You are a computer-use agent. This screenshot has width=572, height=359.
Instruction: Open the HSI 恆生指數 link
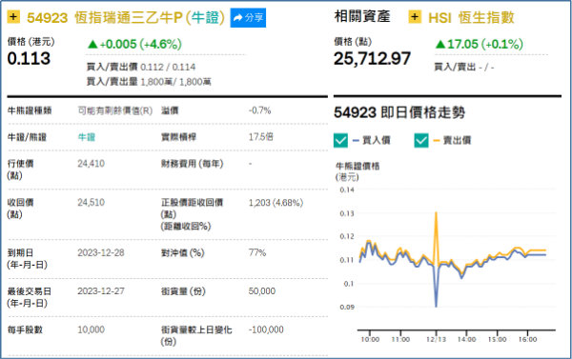coord(471,17)
